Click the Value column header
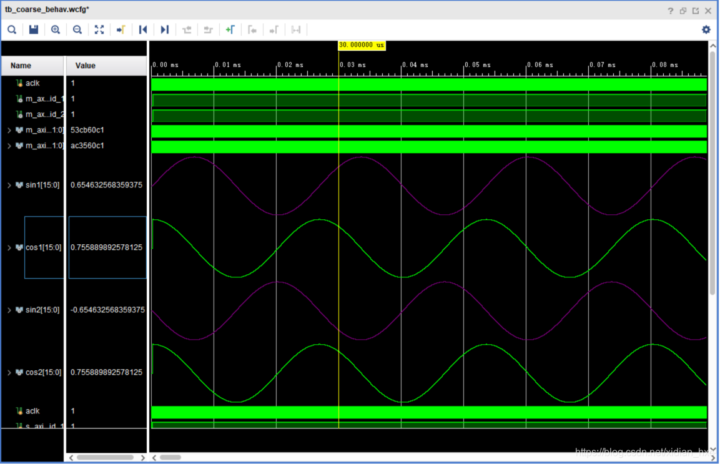This screenshot has height=464, width=720. click(106, 66)
